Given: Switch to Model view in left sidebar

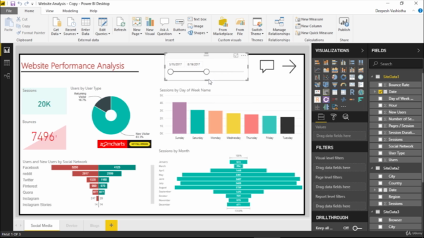Looking at the screenshot, I should coord(7,76).
